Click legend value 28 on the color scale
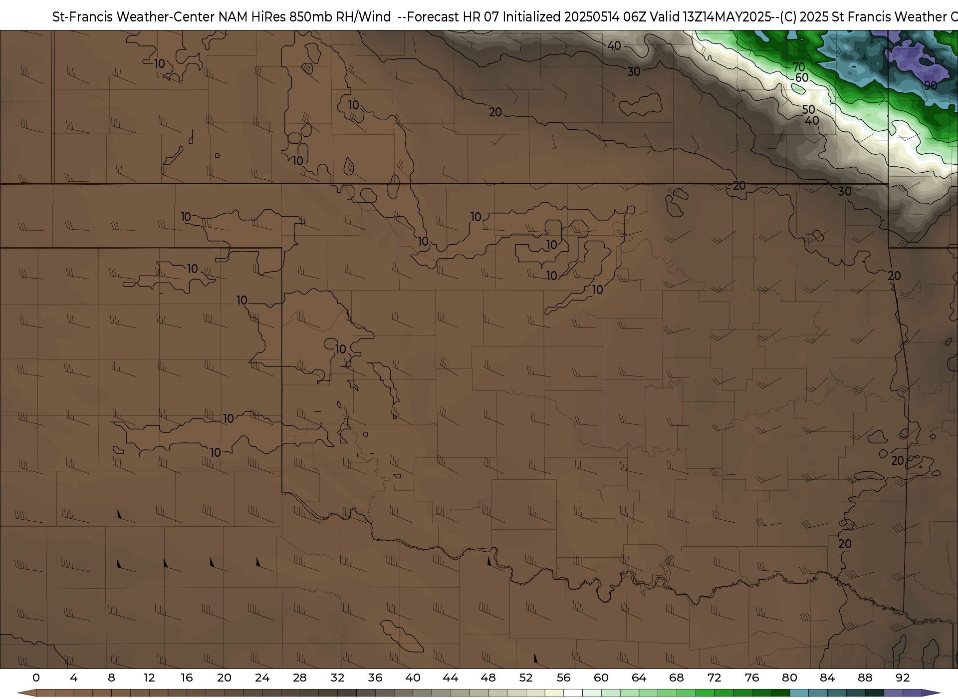The image size is (958, 699). (x=300, y=678)
